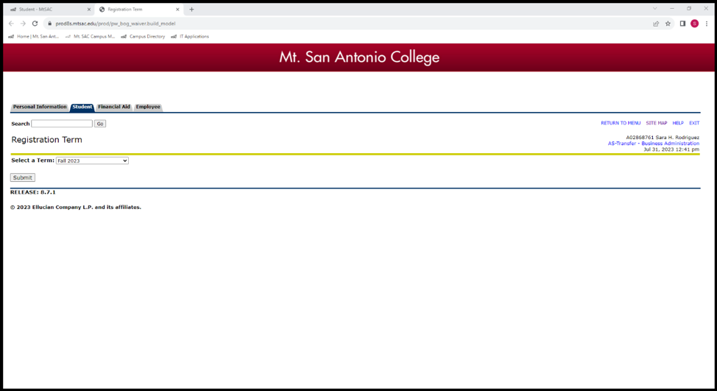Close the Registration Term tab
This screenshot has height=391, width=717.
(178, 9)
